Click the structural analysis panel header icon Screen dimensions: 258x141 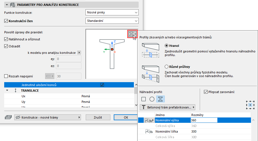point(13,5)
